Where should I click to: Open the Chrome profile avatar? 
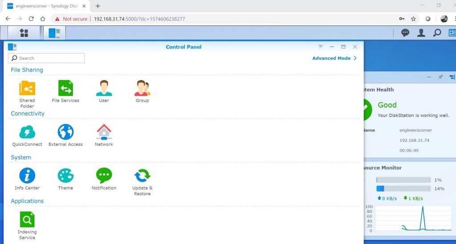444,19
